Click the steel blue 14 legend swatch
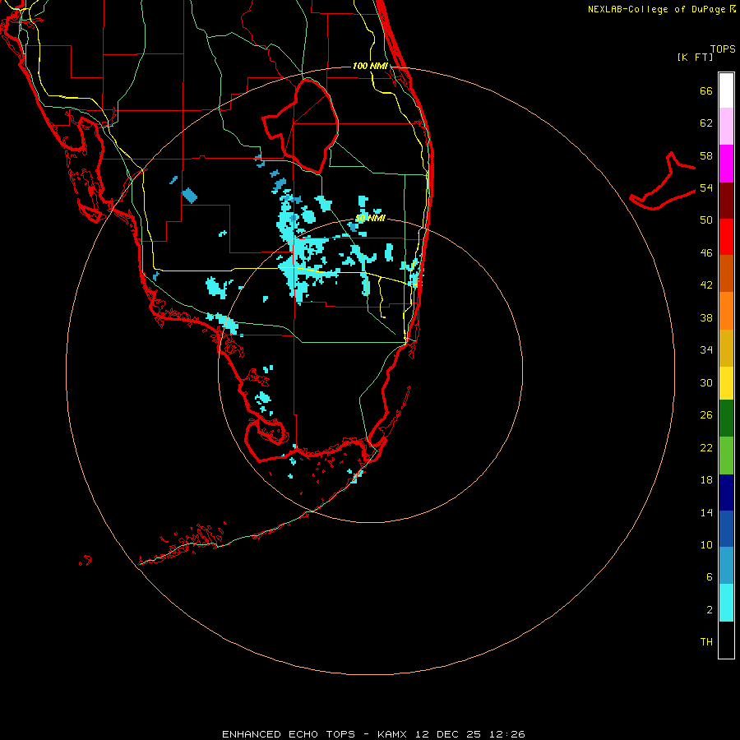The image size is (740, 740). click(x=726, y=566)
